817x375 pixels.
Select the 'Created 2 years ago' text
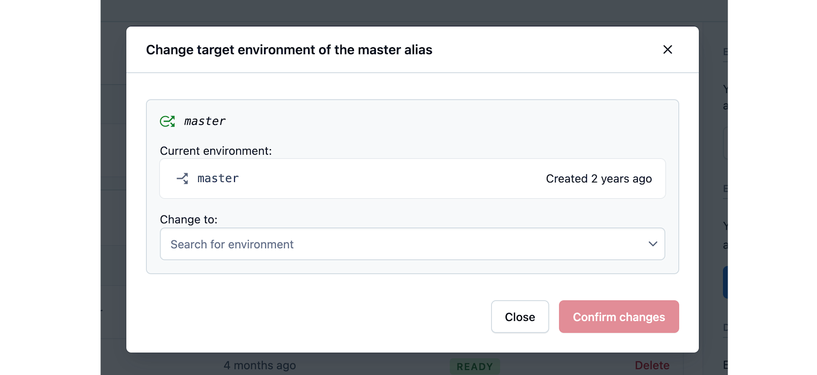pyautogui.click(x=599, y=179)
